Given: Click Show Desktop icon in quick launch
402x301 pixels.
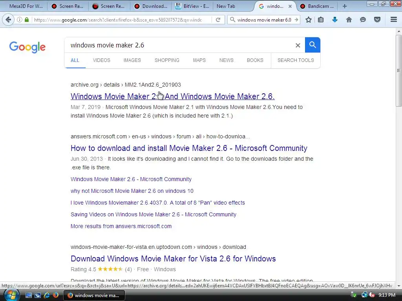Looking at the screenshot, I should click(28, 295).
